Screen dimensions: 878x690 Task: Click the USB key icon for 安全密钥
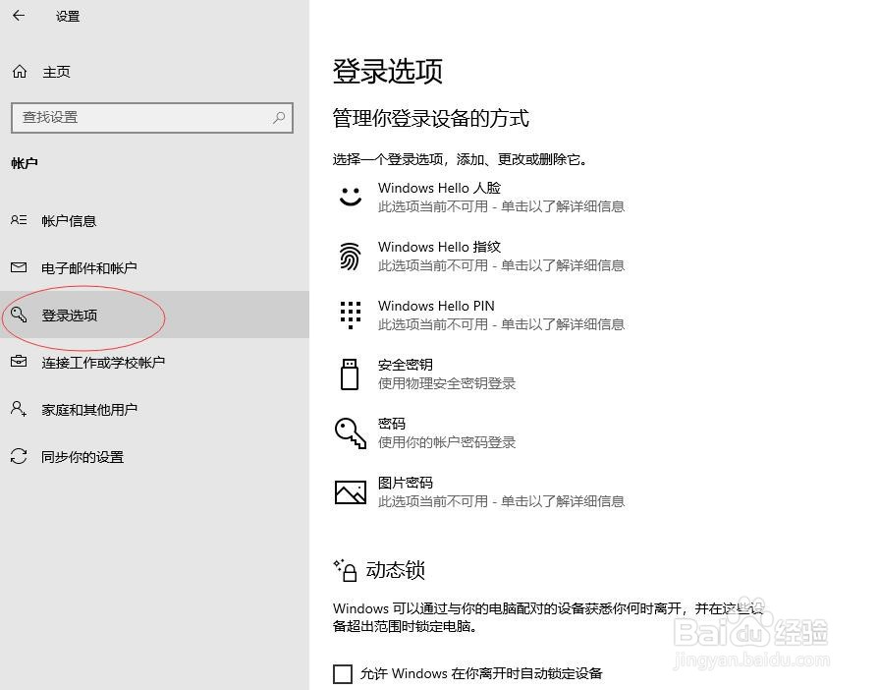(350, 374)
